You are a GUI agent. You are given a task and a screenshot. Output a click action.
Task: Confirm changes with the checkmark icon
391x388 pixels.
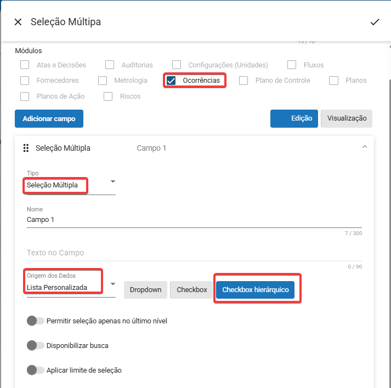coord(375,22)
